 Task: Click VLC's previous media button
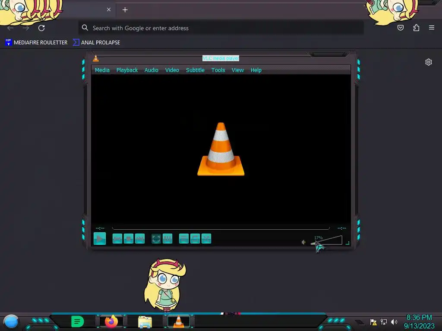tap(117, 239)
